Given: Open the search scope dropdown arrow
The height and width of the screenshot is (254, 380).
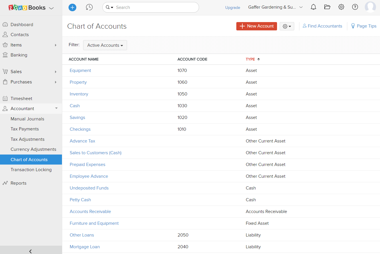Looking at the screenshot, I should (112, 7).
